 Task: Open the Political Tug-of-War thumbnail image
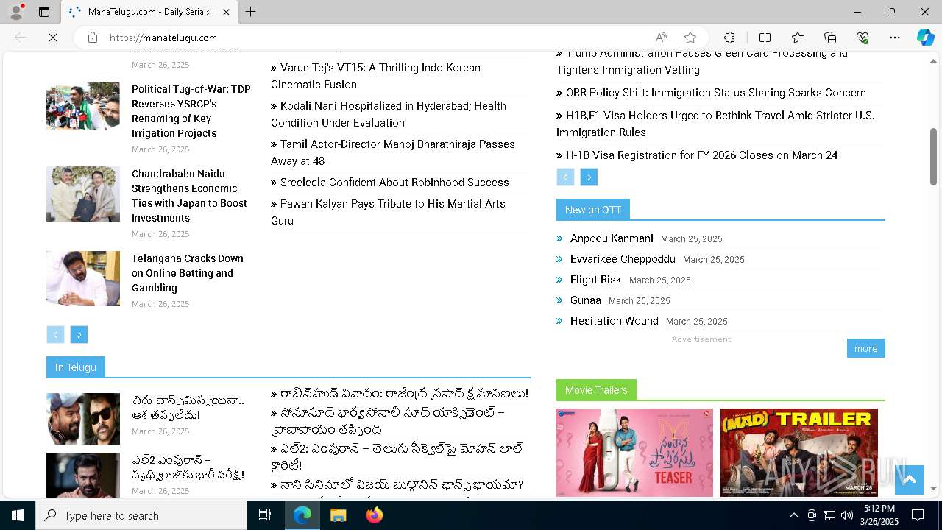[x=83, y=106]
